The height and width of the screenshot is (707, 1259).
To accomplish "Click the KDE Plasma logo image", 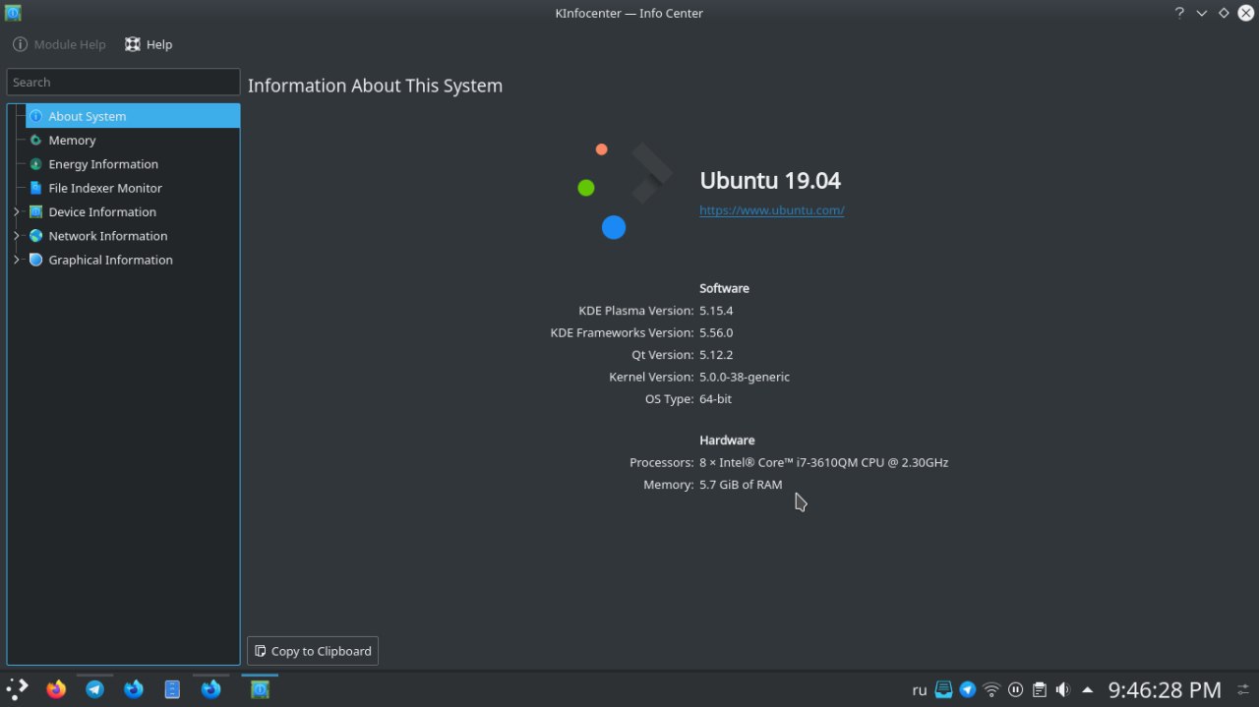I will click(x=625, y=191).
